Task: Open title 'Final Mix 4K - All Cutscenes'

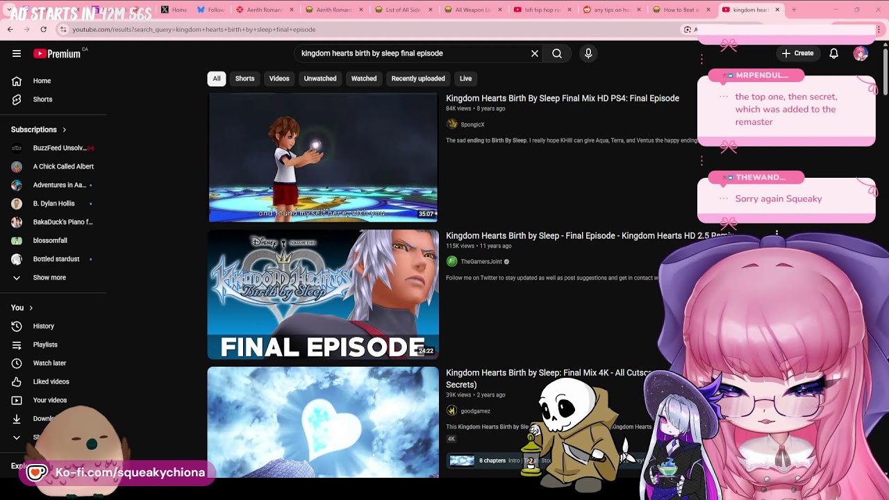Action: (549, 378)
